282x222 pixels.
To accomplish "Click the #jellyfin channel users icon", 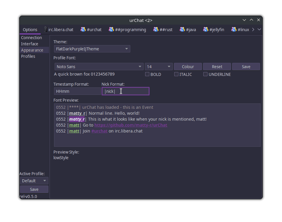I will [206, 29].
